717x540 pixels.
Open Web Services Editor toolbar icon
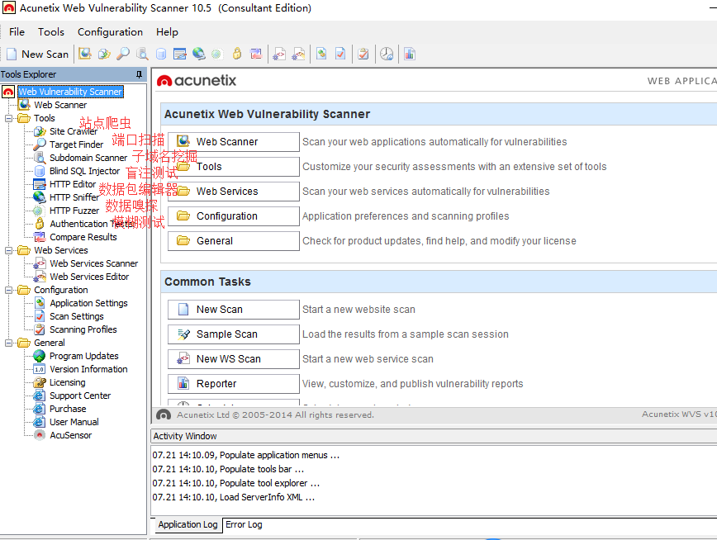tap(298, 54)
